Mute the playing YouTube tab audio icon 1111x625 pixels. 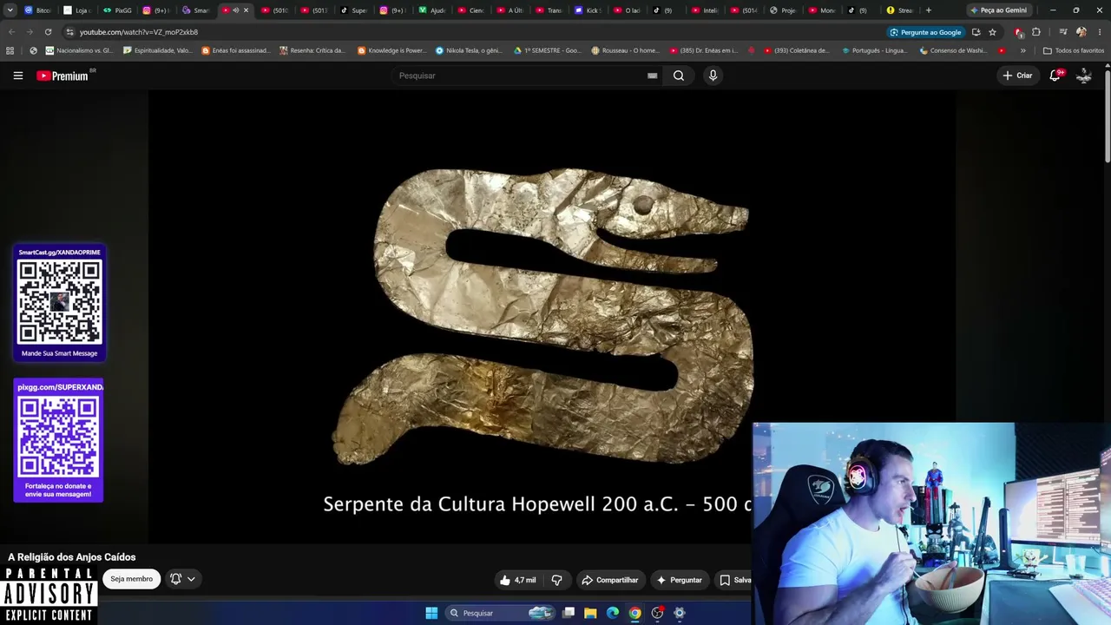point(235,10)
